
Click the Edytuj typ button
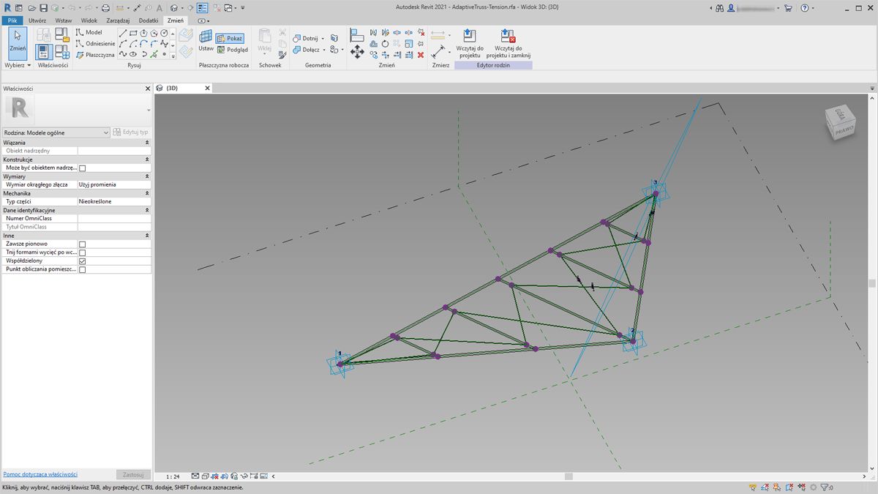[x=132, y=132]
